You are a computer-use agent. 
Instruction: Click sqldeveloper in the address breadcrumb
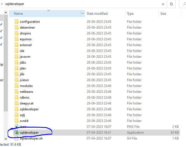(15, 4)
